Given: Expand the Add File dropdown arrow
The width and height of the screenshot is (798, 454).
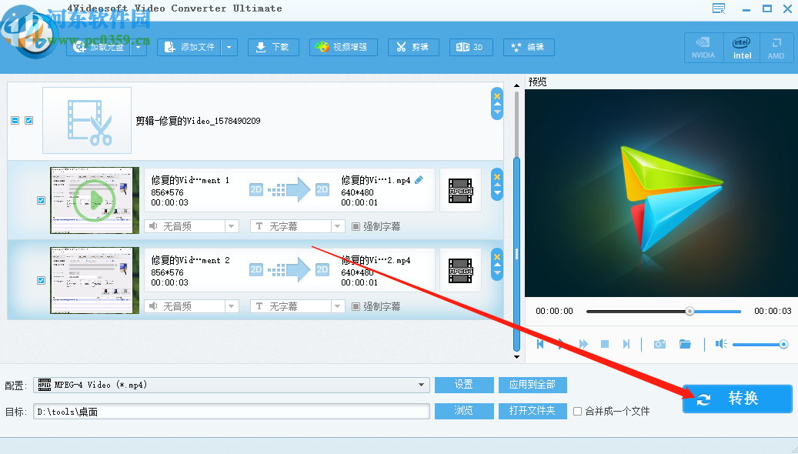Looking at the screenshot, I should 229,48.
